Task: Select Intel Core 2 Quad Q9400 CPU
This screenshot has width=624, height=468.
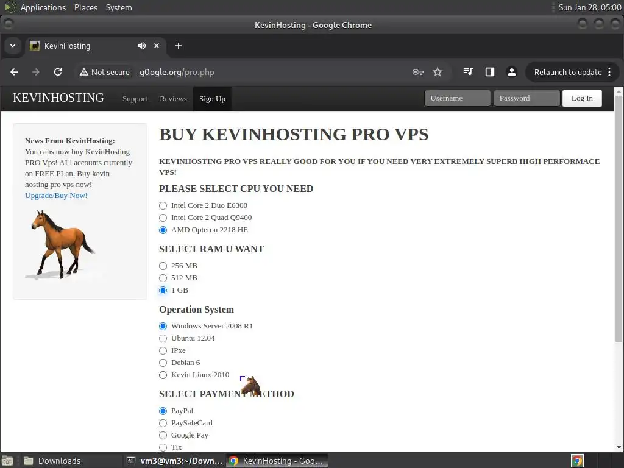Action: click(x=163, y=218)
